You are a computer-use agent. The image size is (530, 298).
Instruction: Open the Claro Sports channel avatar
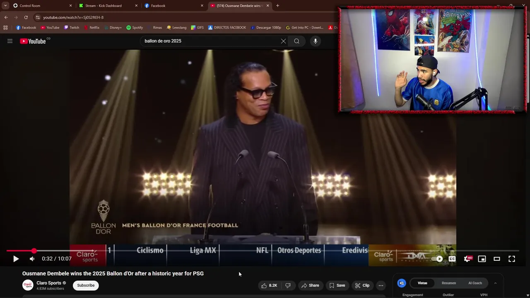pyautogui.click(x=28, y=285)
